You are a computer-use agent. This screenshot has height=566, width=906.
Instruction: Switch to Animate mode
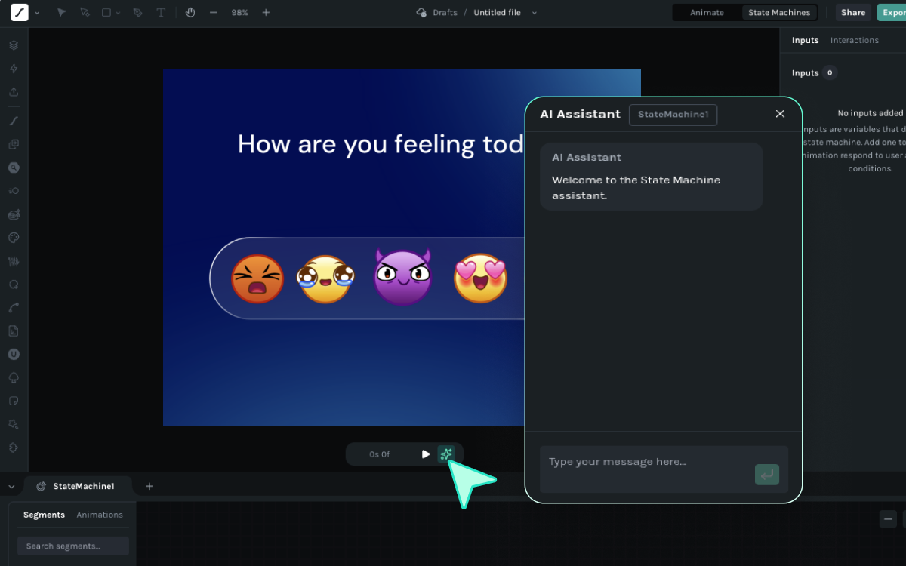707,13
